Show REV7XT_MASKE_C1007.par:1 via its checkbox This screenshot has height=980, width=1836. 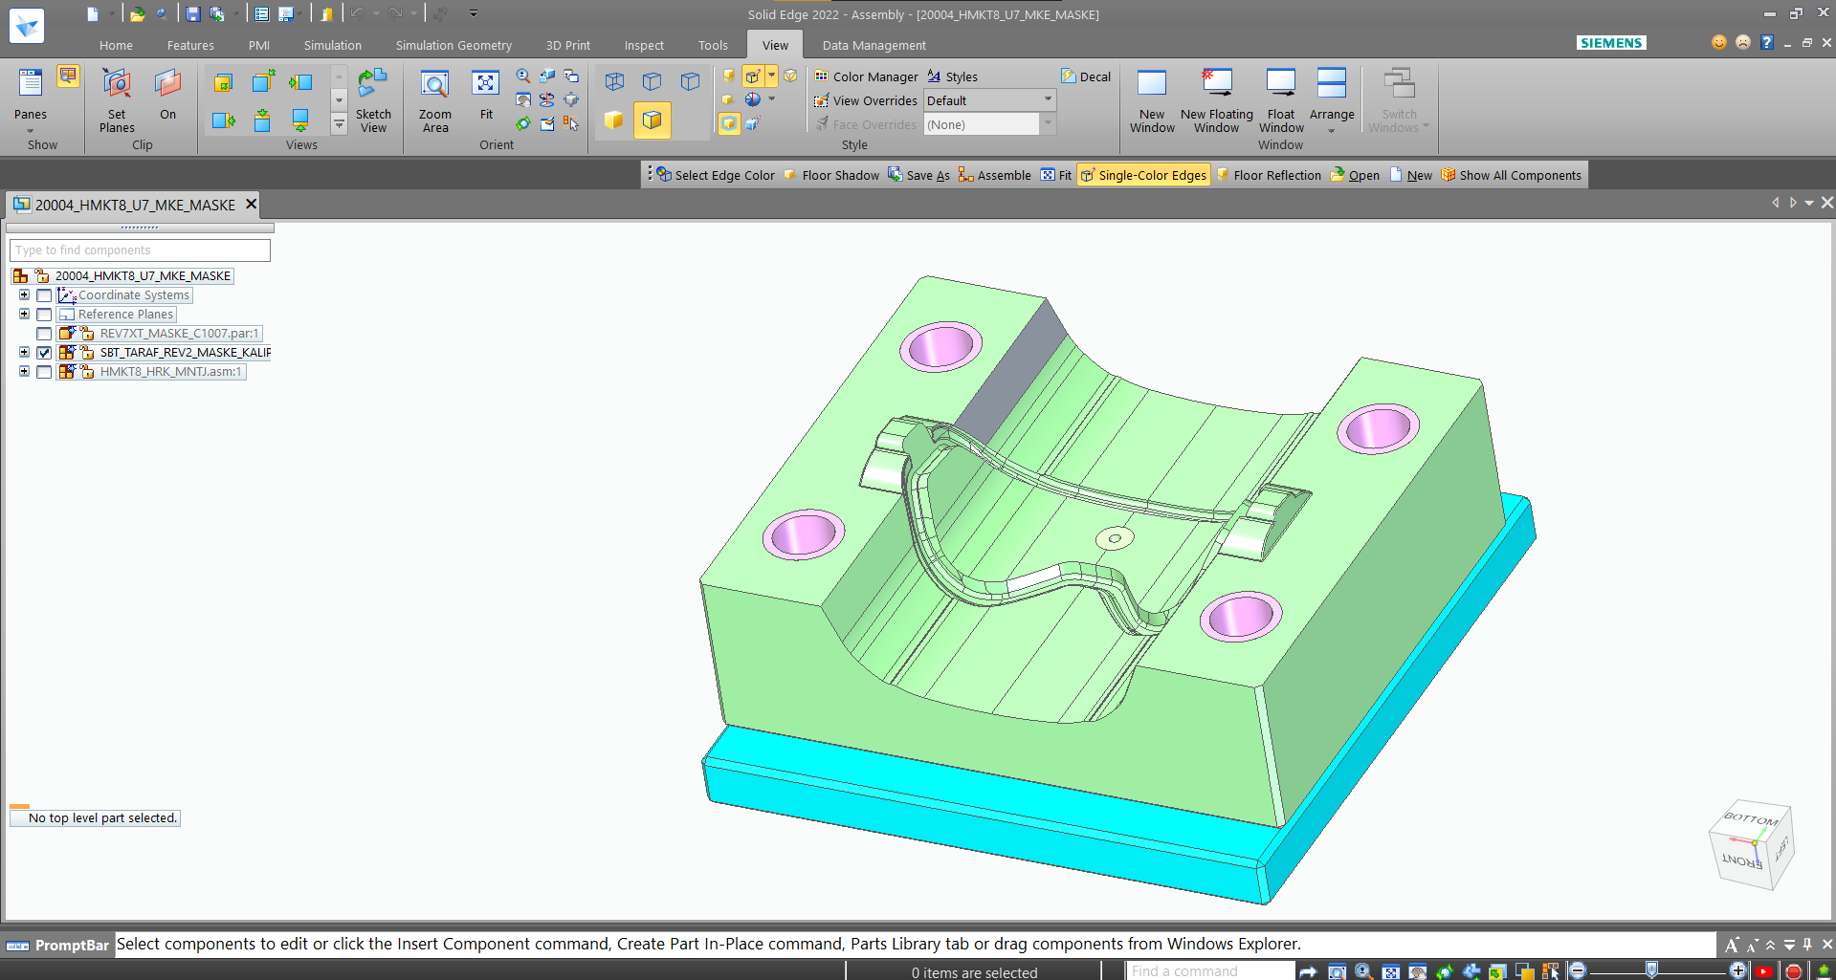coord(44,334)
